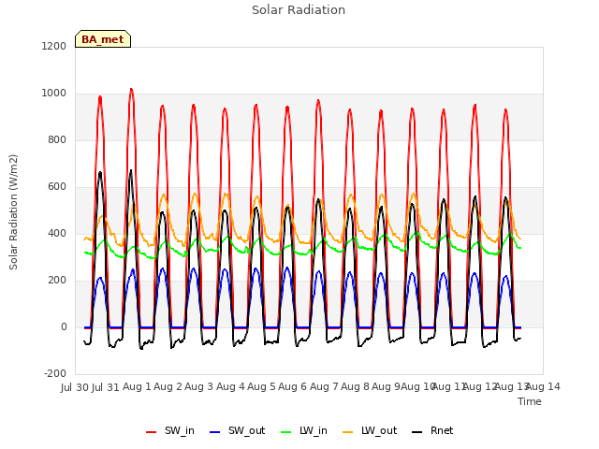Click the Solar Radiation (W/m2) axis label
Screen dimensions: 599x449
click(x=13, y=212)
